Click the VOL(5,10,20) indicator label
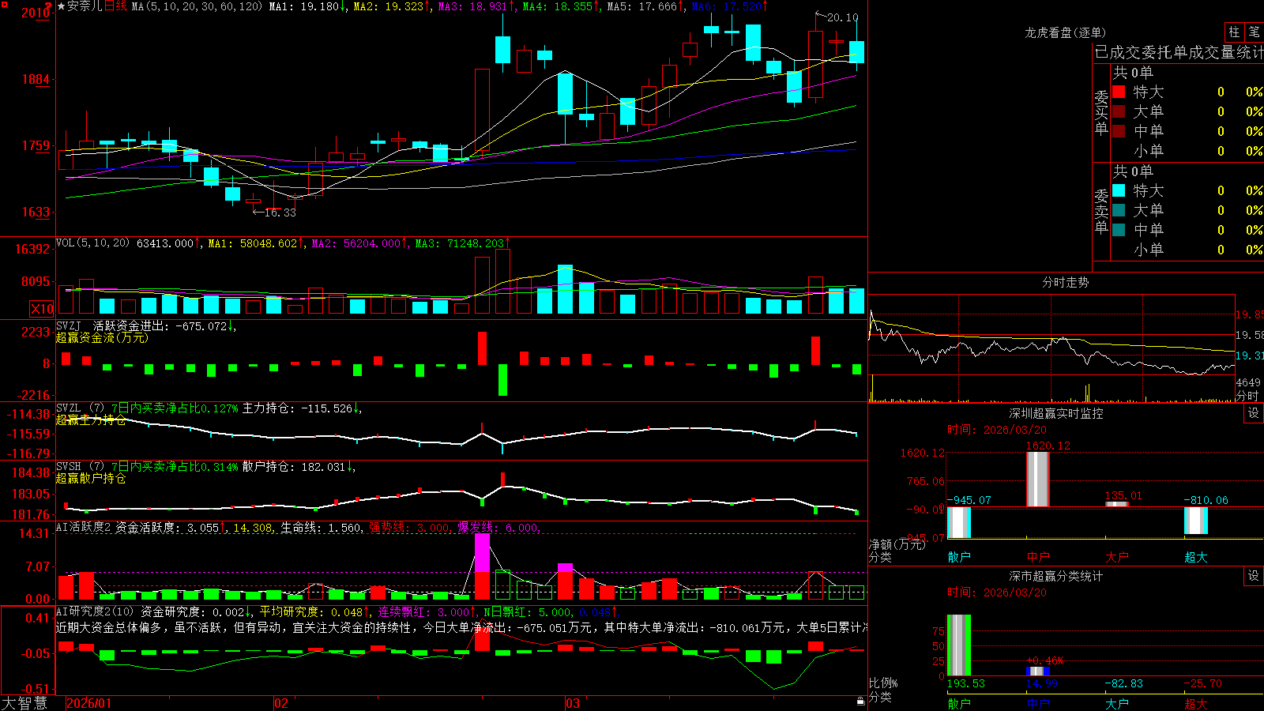This screenshot has width=1264, height=711. click(x=92, y=243)
